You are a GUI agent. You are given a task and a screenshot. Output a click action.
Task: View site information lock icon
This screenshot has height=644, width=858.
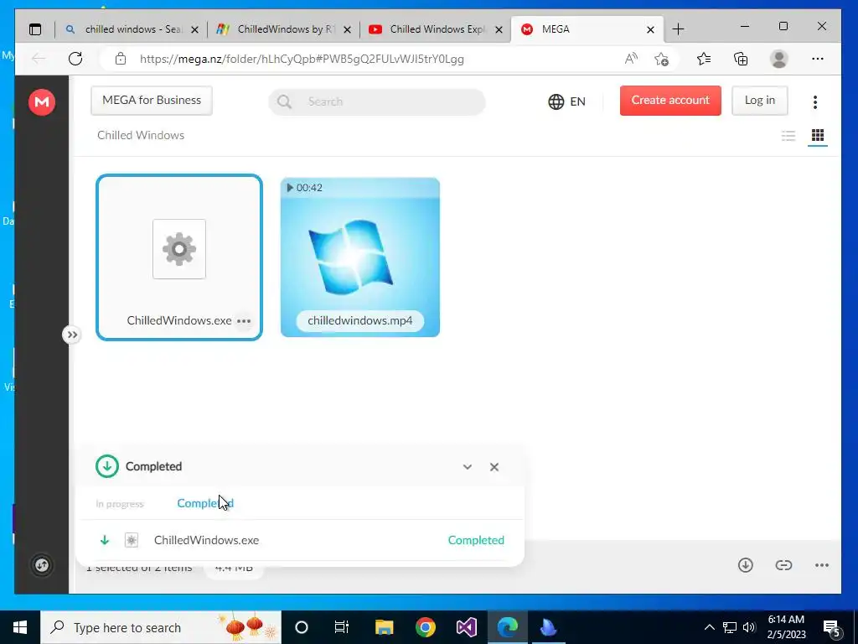121,59
